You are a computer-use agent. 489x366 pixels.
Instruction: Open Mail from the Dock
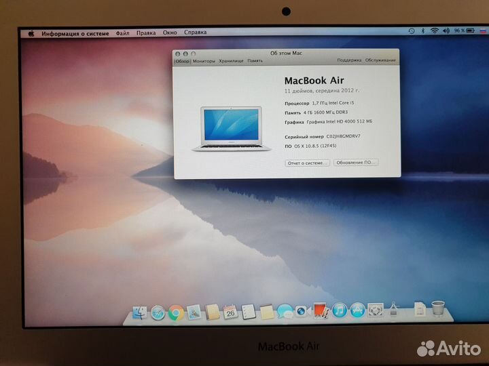pos(194,312)
